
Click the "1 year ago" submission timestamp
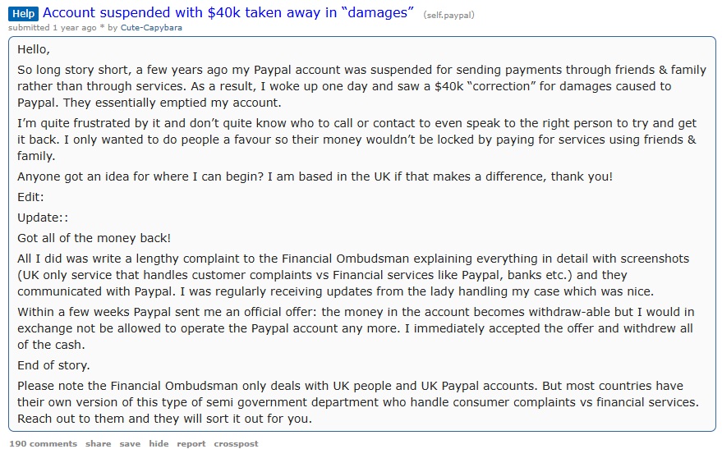click(75, 28)
